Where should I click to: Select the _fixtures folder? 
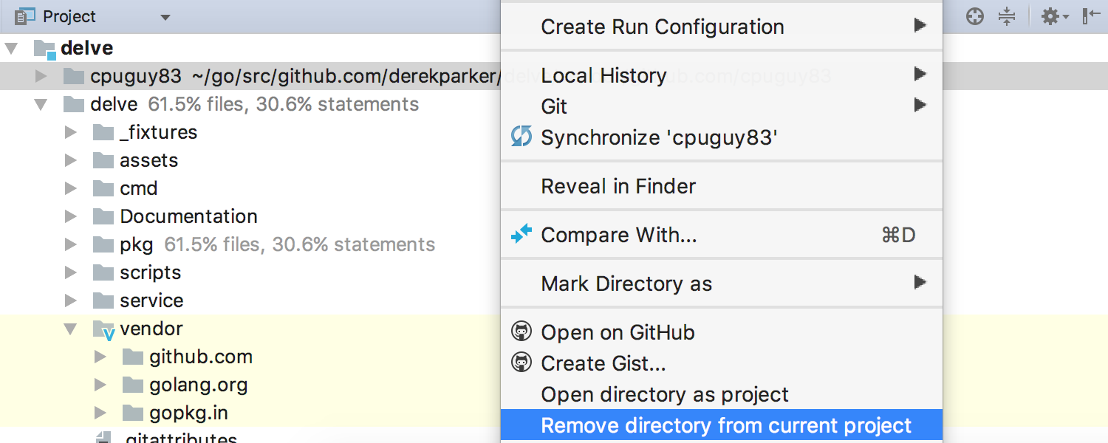[x=159, y=133]
